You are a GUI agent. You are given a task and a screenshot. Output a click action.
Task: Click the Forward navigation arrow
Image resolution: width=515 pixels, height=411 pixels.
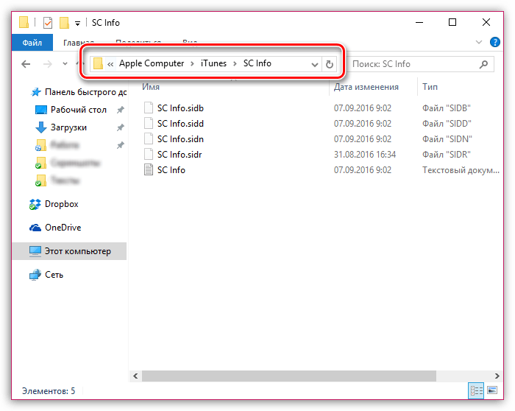click(48, 64)
